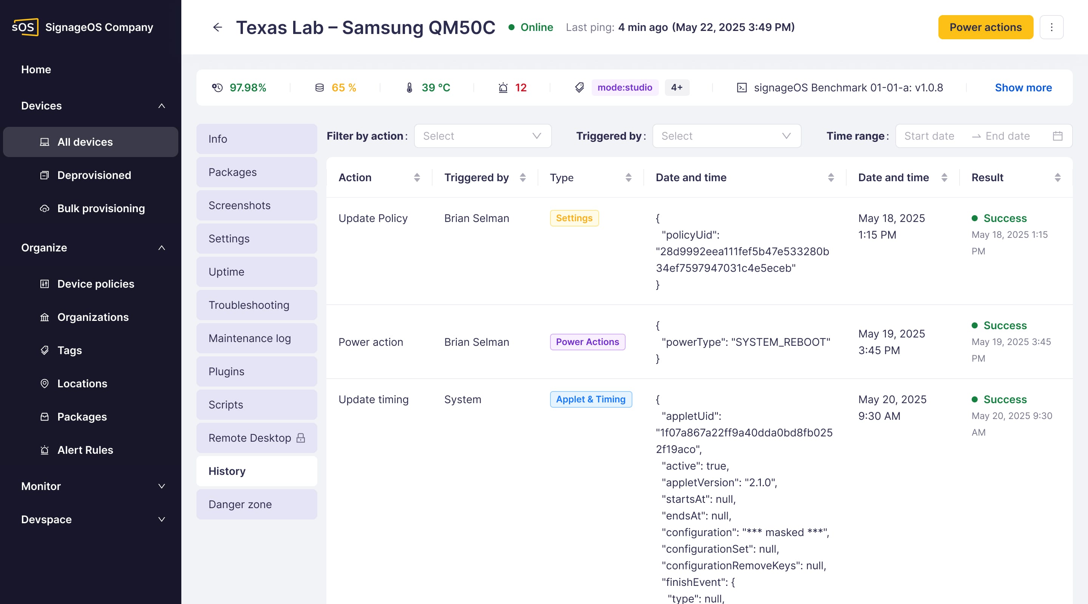Click the back arrow next to device title
1088x604 pixels.
pos(217,28)
